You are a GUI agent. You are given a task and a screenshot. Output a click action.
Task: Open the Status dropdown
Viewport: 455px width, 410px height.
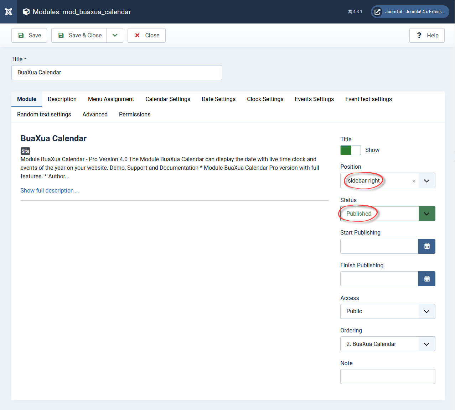point(427,214)
